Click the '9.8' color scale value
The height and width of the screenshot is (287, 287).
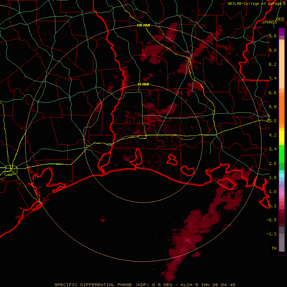pos(273,36)
